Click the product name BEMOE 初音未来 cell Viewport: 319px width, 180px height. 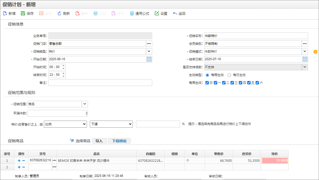point(97,160)
